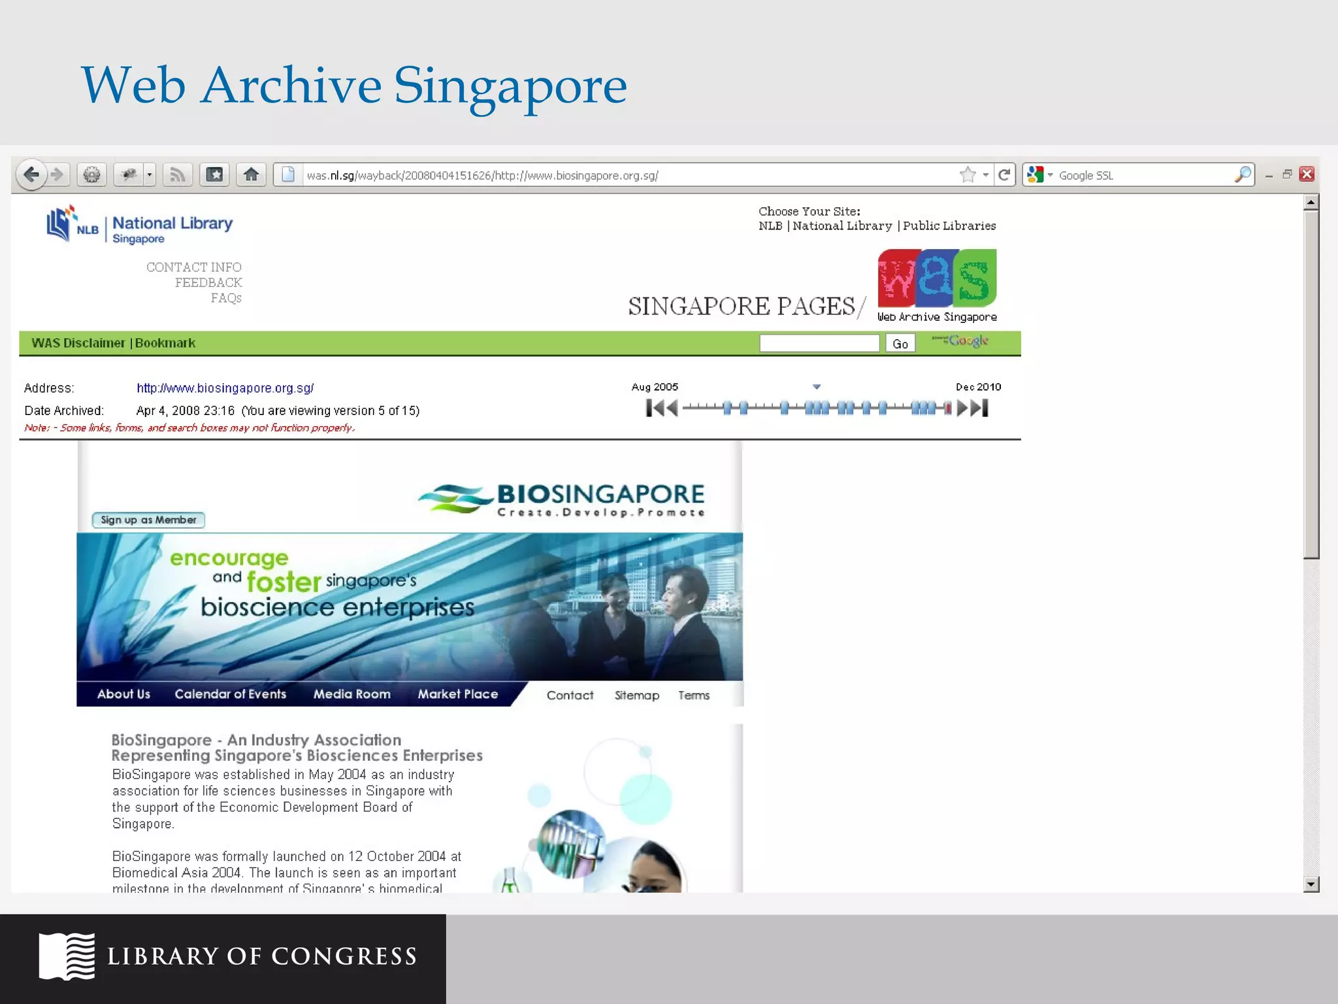This screenshot has height=1004, width=1338.
Task: Expand the address bar history dropdown
Action: coord(986,175)
